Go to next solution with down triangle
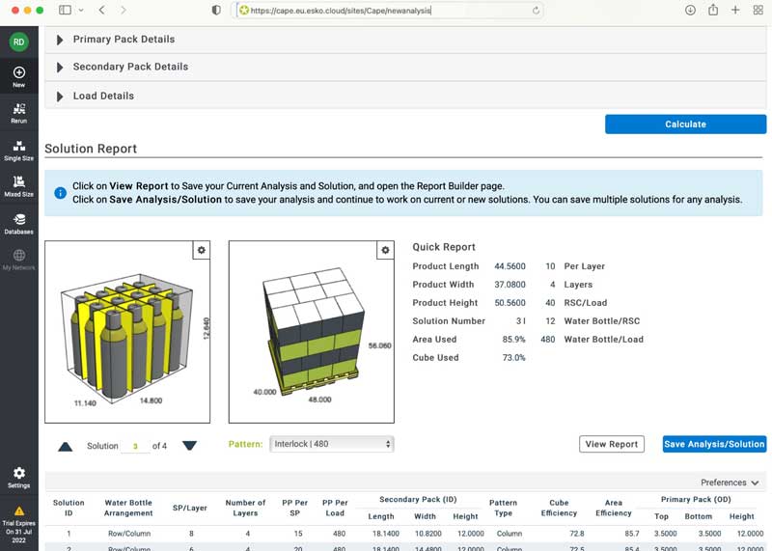Screen dimensions: 772x551 189,446
